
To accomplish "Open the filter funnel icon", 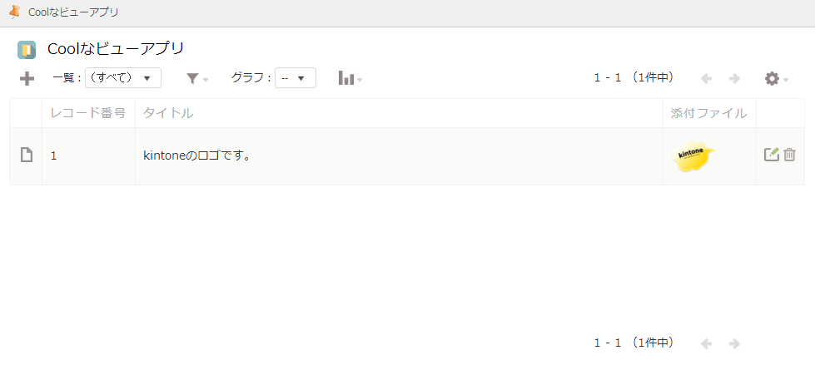I will pos(193,79).
